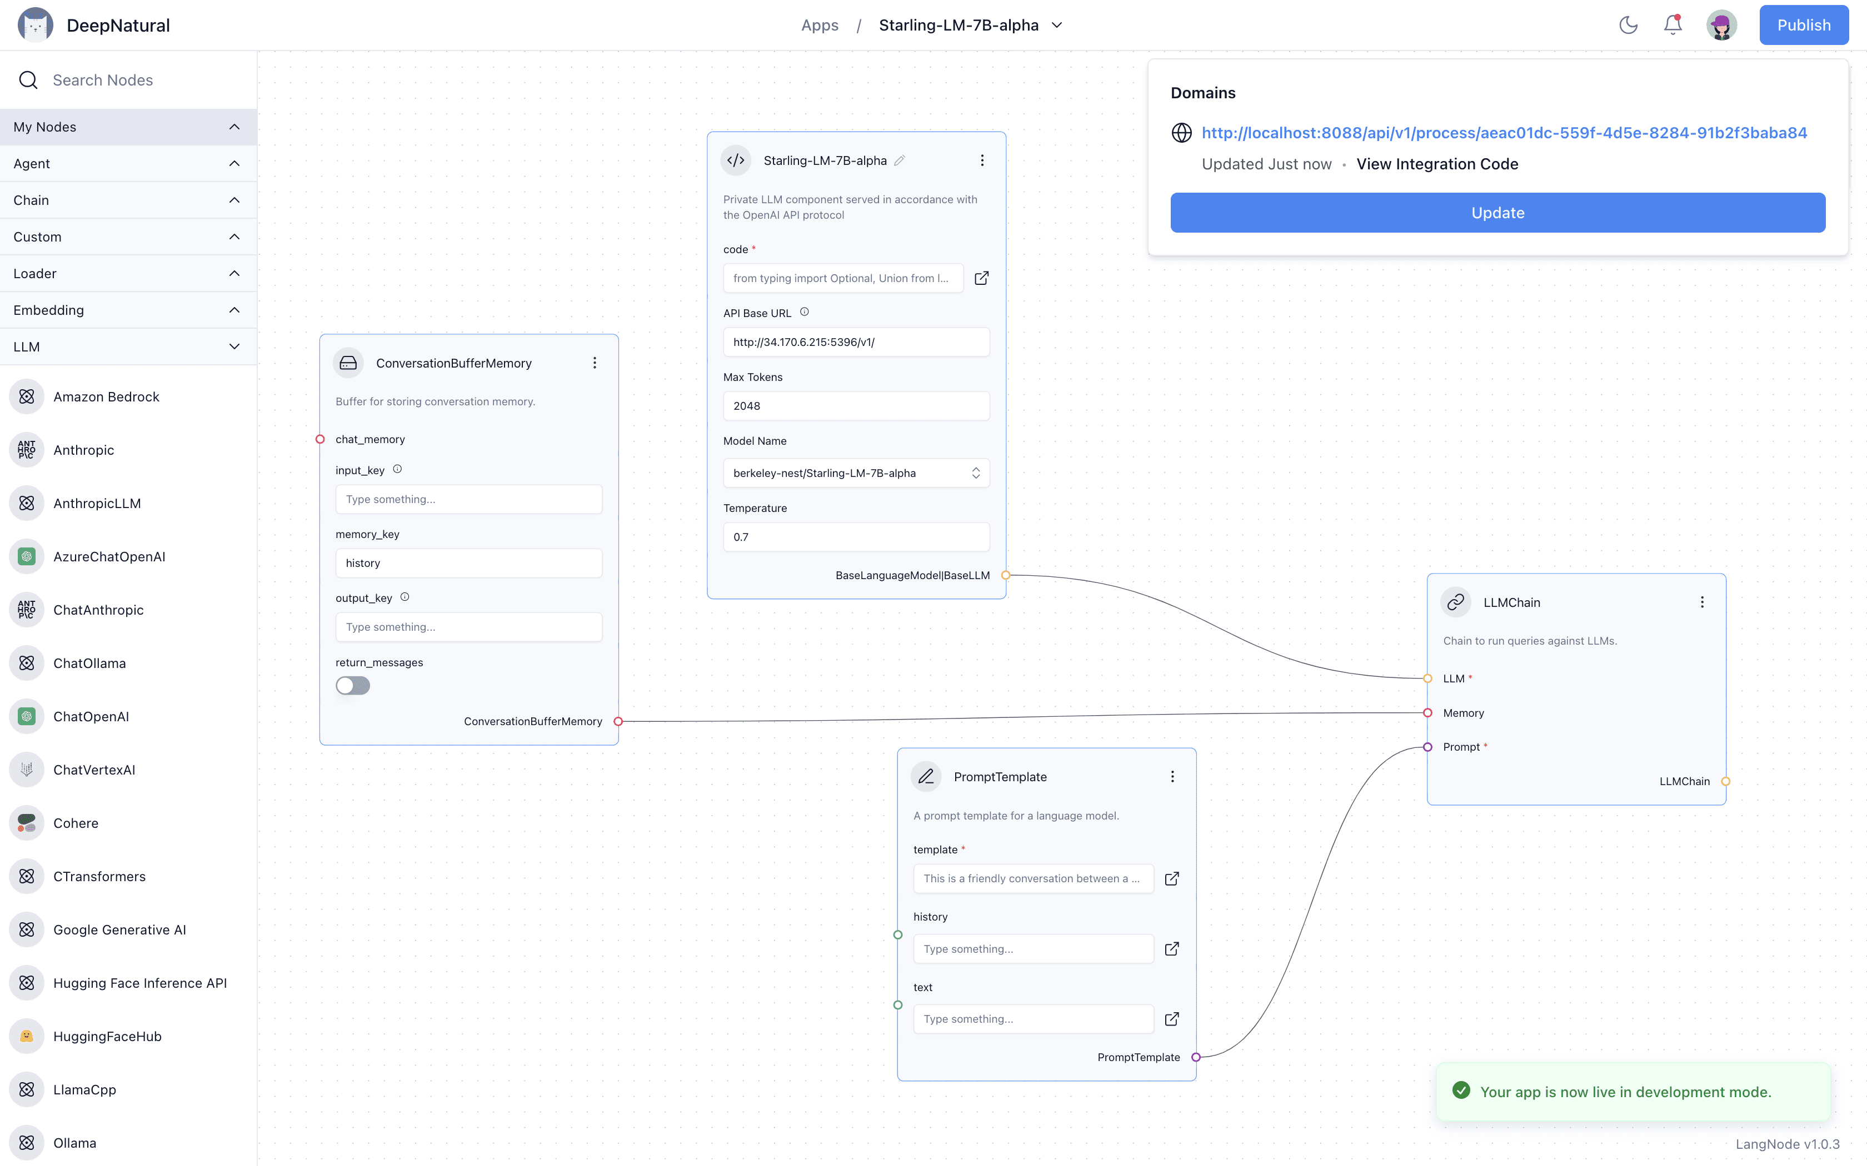This screenshot has height=1166, width=1867.
Task: Open PromptTemplate node options menu
Action: (1172, 777)
